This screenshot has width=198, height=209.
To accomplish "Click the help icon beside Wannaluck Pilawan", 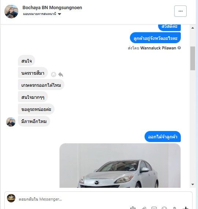I will (179, 48).
